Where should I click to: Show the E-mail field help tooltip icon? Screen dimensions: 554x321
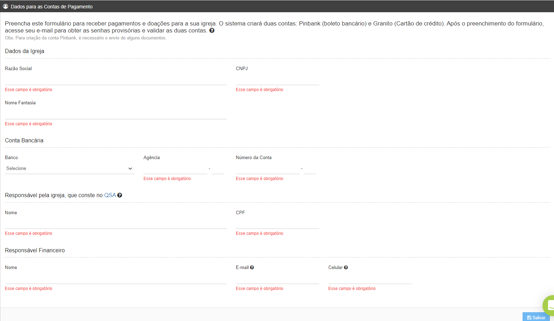pos(252,268)
